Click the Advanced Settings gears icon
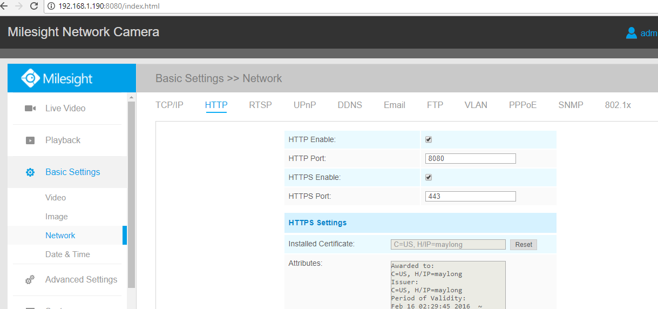 [x=30, y=280]
